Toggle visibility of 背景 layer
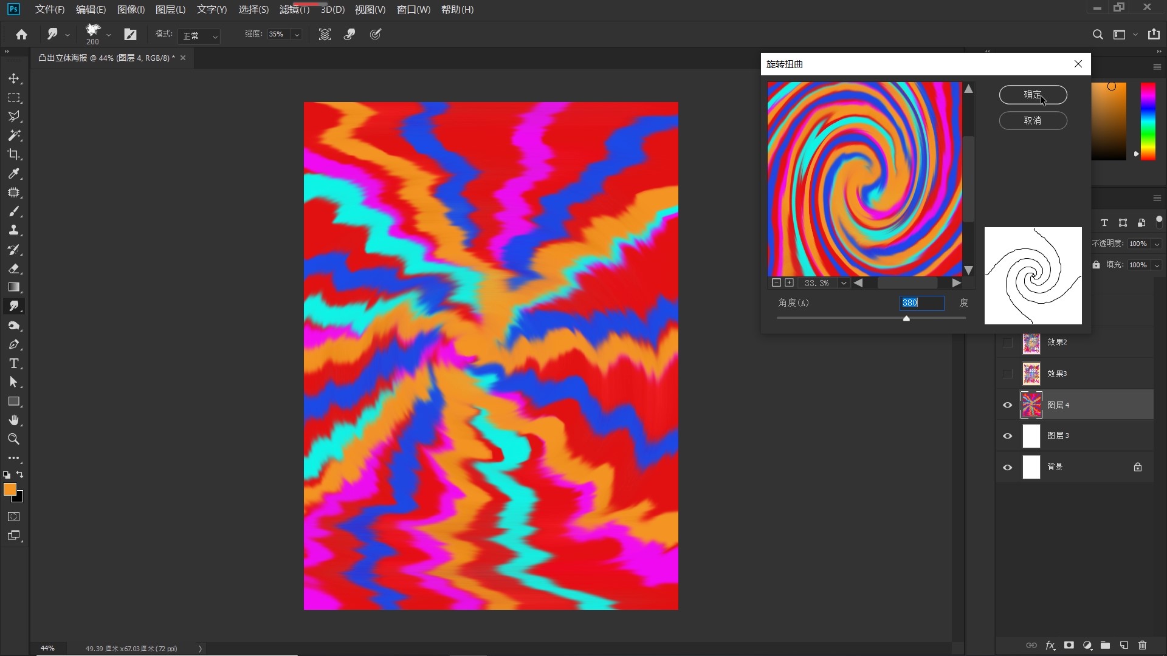 pos(1007,467)
